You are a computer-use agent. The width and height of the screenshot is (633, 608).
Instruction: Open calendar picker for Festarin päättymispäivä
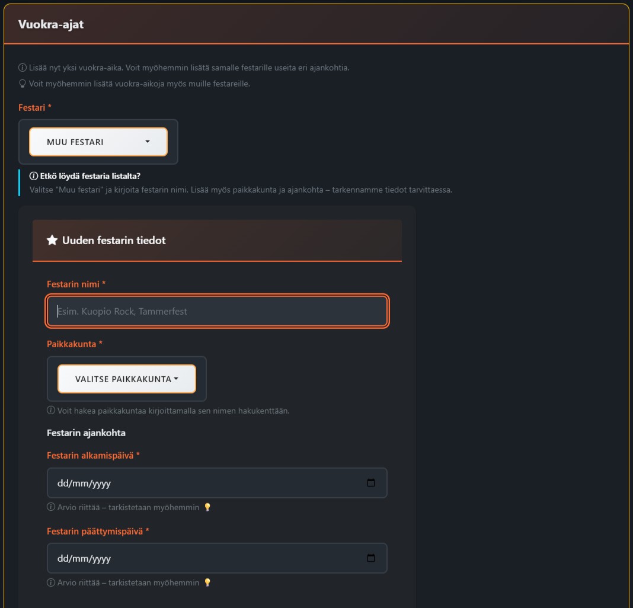[371, 558]
